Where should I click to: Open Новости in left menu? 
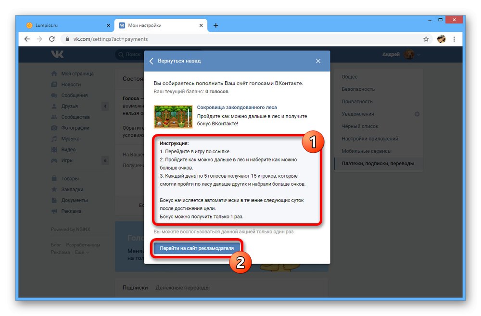click(71, 84)
